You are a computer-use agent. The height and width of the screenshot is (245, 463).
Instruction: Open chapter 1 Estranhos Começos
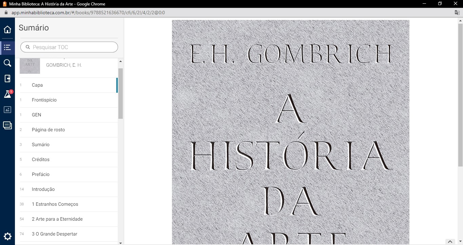[55, 204]
